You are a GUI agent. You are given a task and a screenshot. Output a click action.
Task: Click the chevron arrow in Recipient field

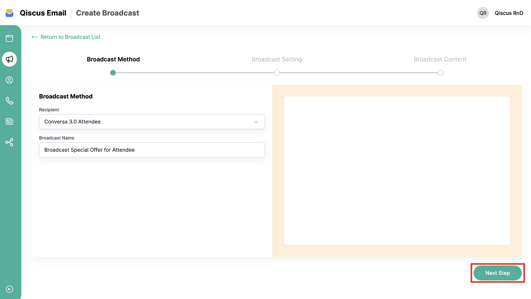[256, 122]
